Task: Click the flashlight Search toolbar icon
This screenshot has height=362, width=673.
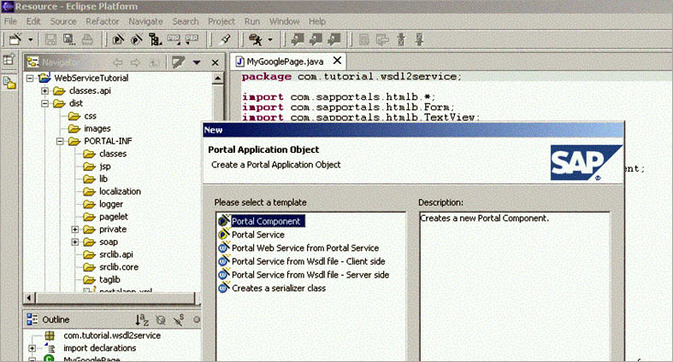Action: click(x=225, y=40)
